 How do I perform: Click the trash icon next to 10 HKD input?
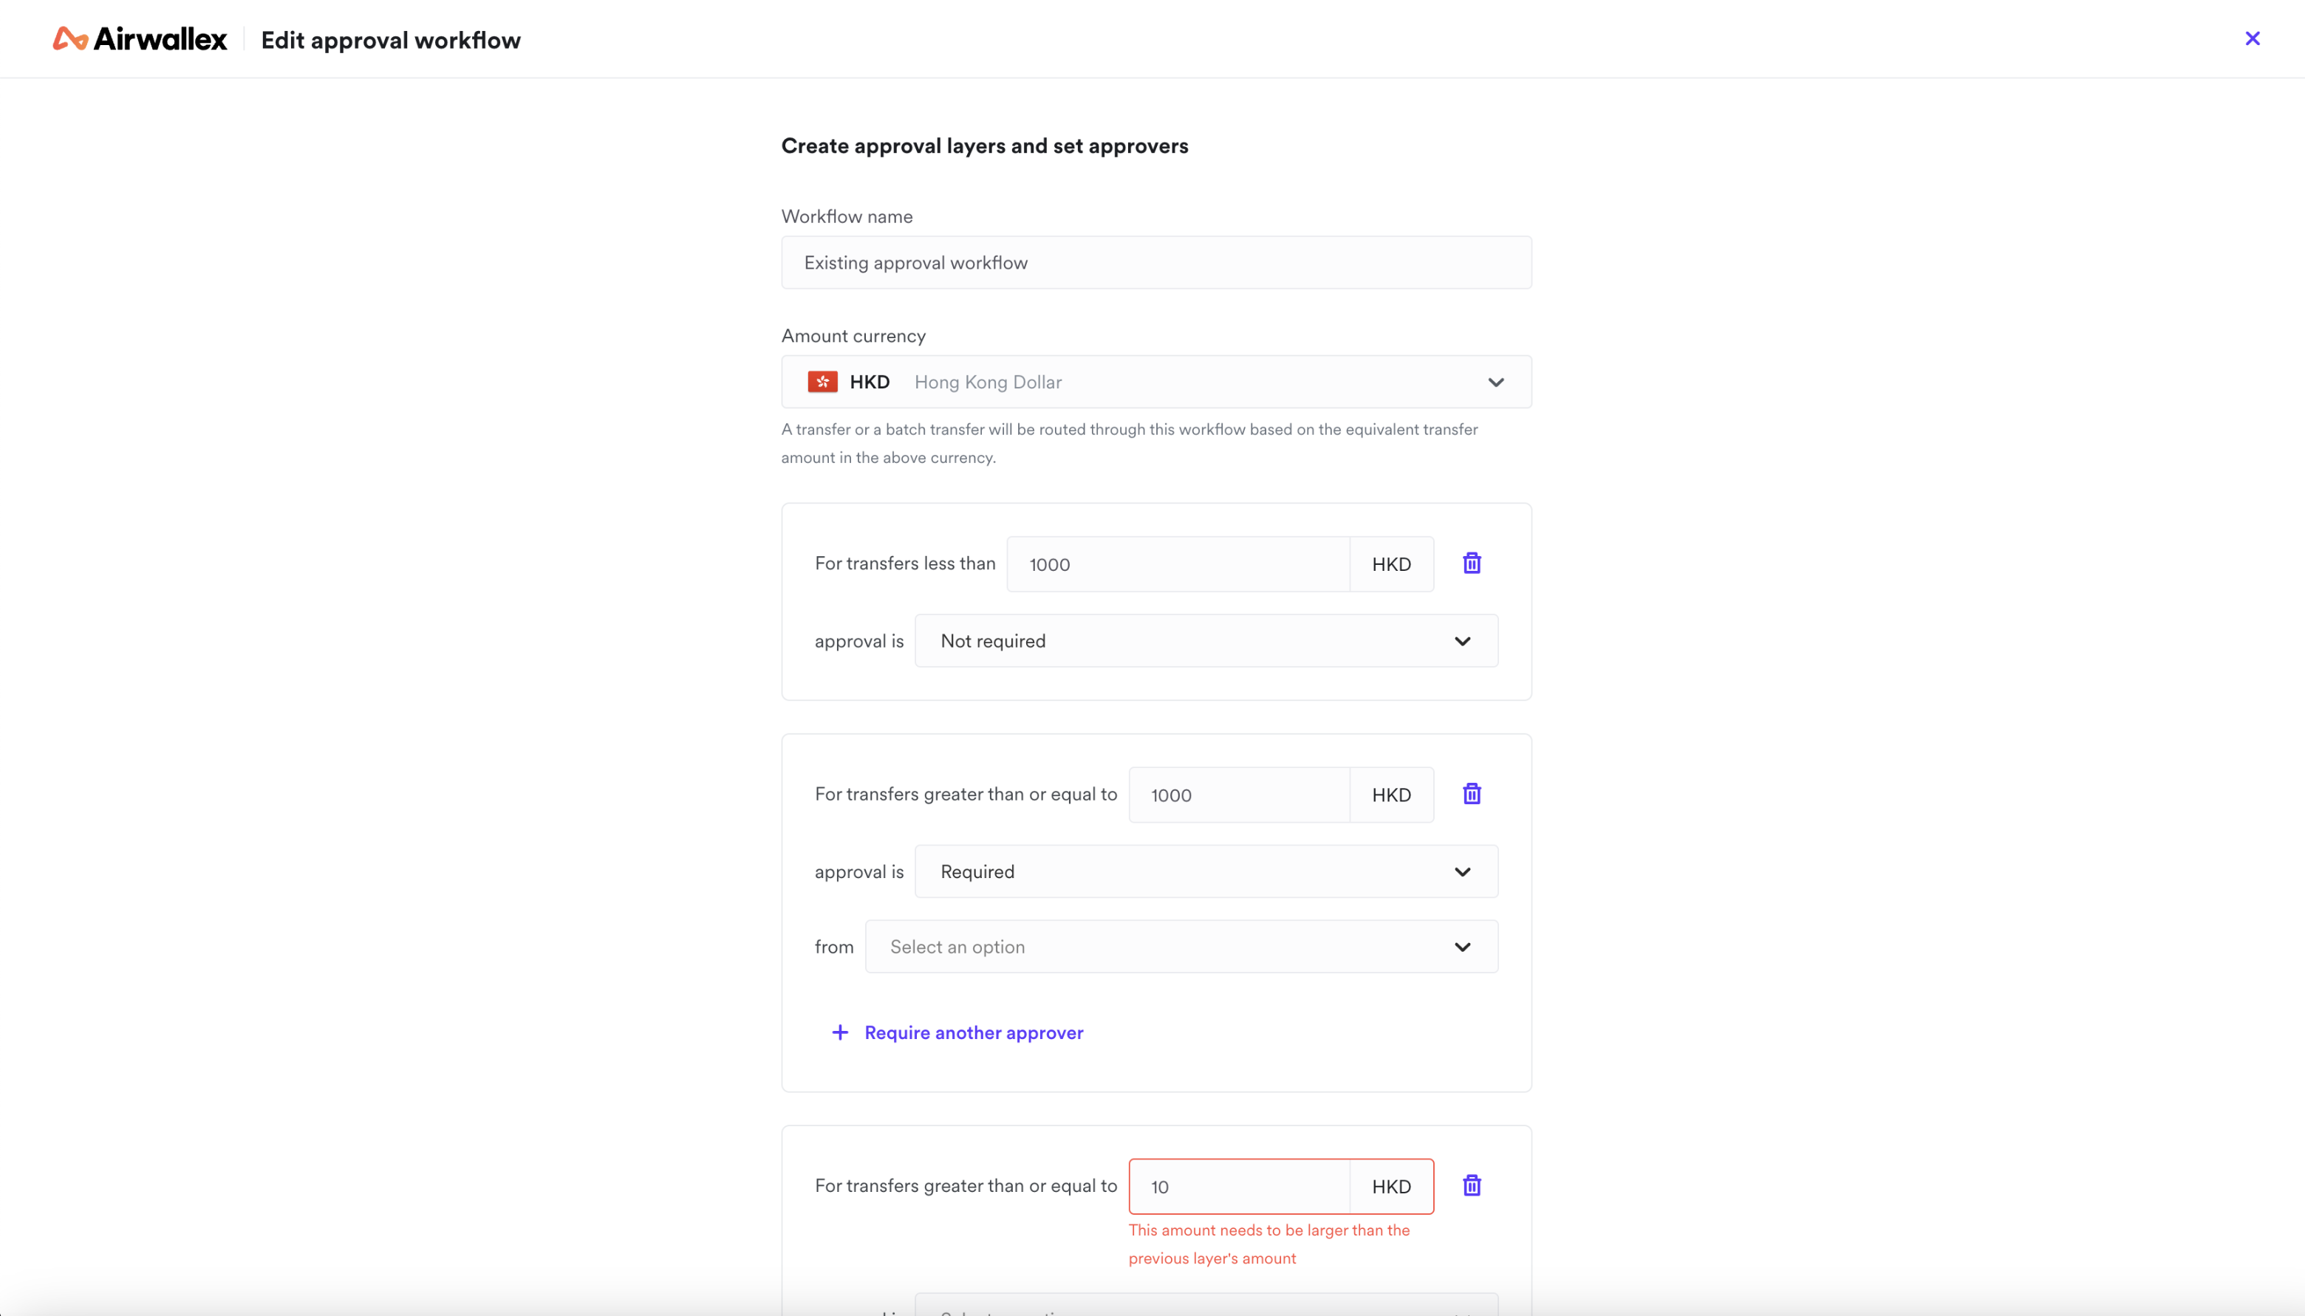tap(1471, 1185)
